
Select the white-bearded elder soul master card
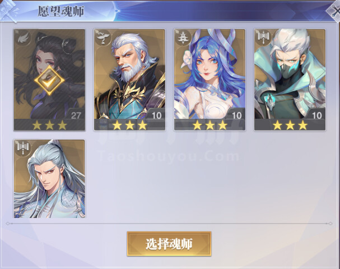(129, 80)
